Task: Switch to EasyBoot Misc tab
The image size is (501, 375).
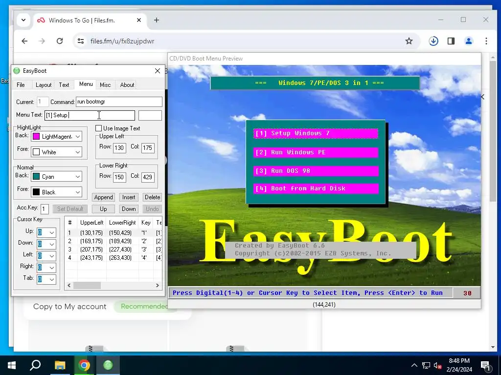Action: click(x=105, y=85)
